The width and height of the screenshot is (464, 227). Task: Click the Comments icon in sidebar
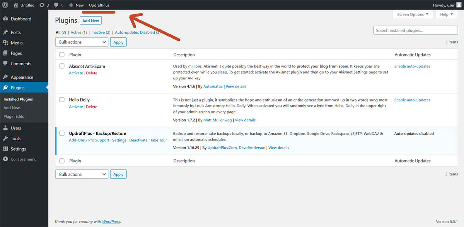click(x=5, y=64)
